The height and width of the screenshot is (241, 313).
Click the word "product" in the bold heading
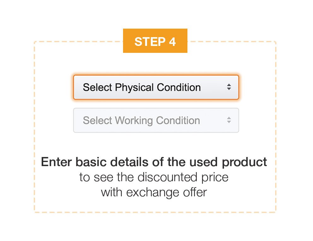click(x=245, y=162)
